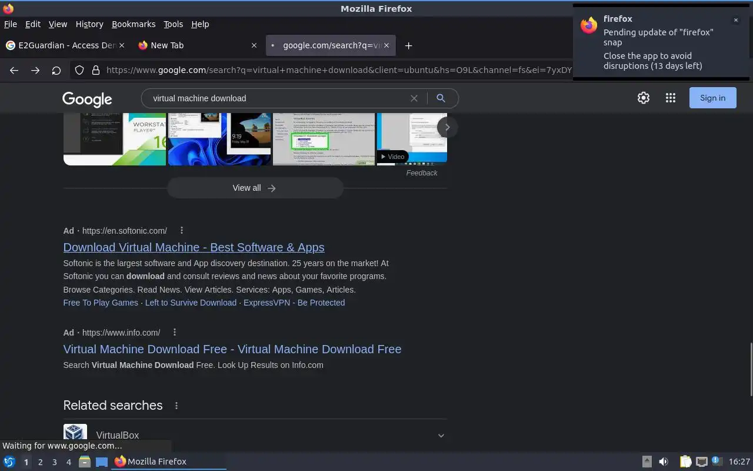Click the Google search magnifier button
The height and width of the screenshot is (471, 753).
[441, 98]
